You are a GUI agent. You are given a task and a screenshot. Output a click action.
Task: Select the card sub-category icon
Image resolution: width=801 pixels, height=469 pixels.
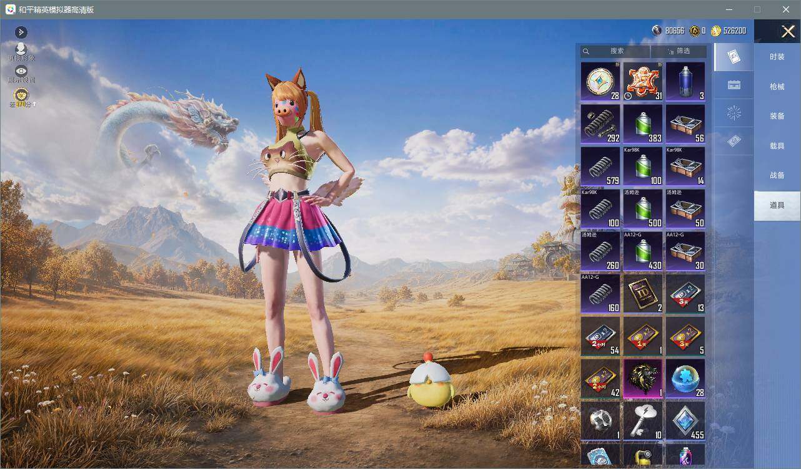pos(734,57)
